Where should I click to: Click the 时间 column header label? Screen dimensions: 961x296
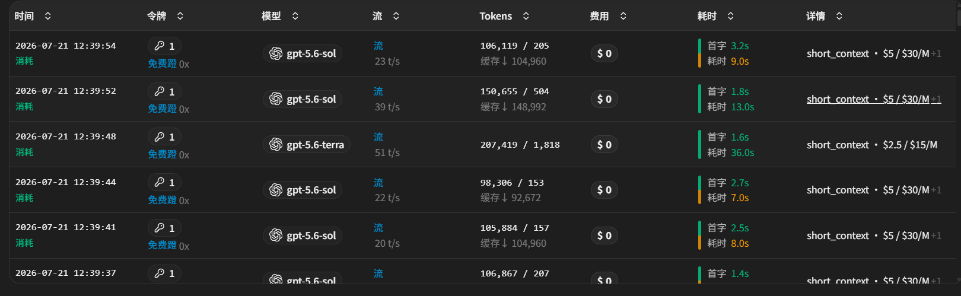(x=24, y=16)
